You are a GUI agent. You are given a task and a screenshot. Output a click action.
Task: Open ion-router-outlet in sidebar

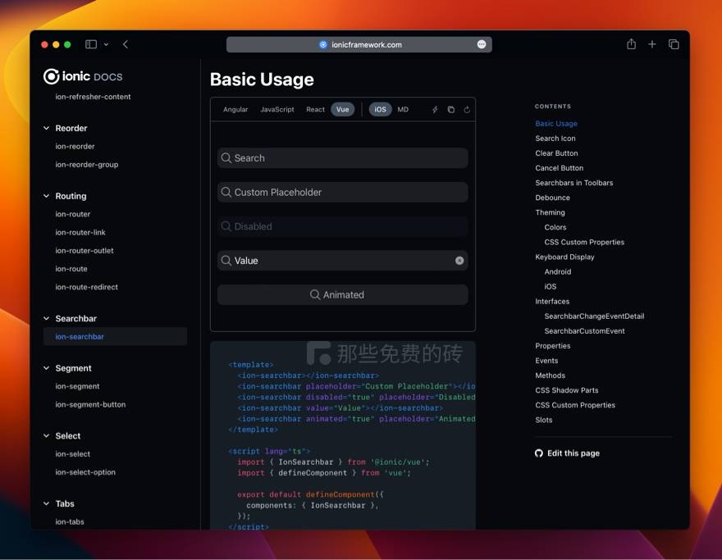tap(85, 250)
